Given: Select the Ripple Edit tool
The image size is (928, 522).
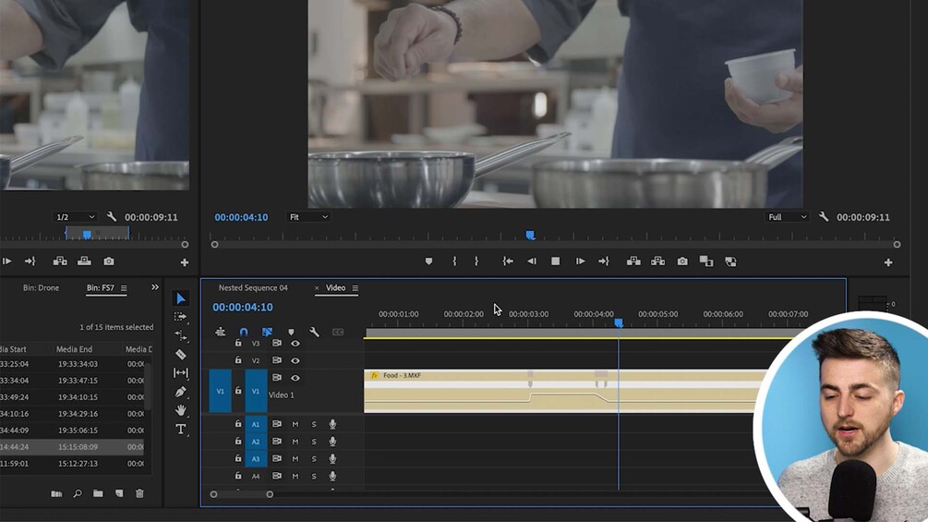Looking at the screenshot, I should [x=180, y=335].
